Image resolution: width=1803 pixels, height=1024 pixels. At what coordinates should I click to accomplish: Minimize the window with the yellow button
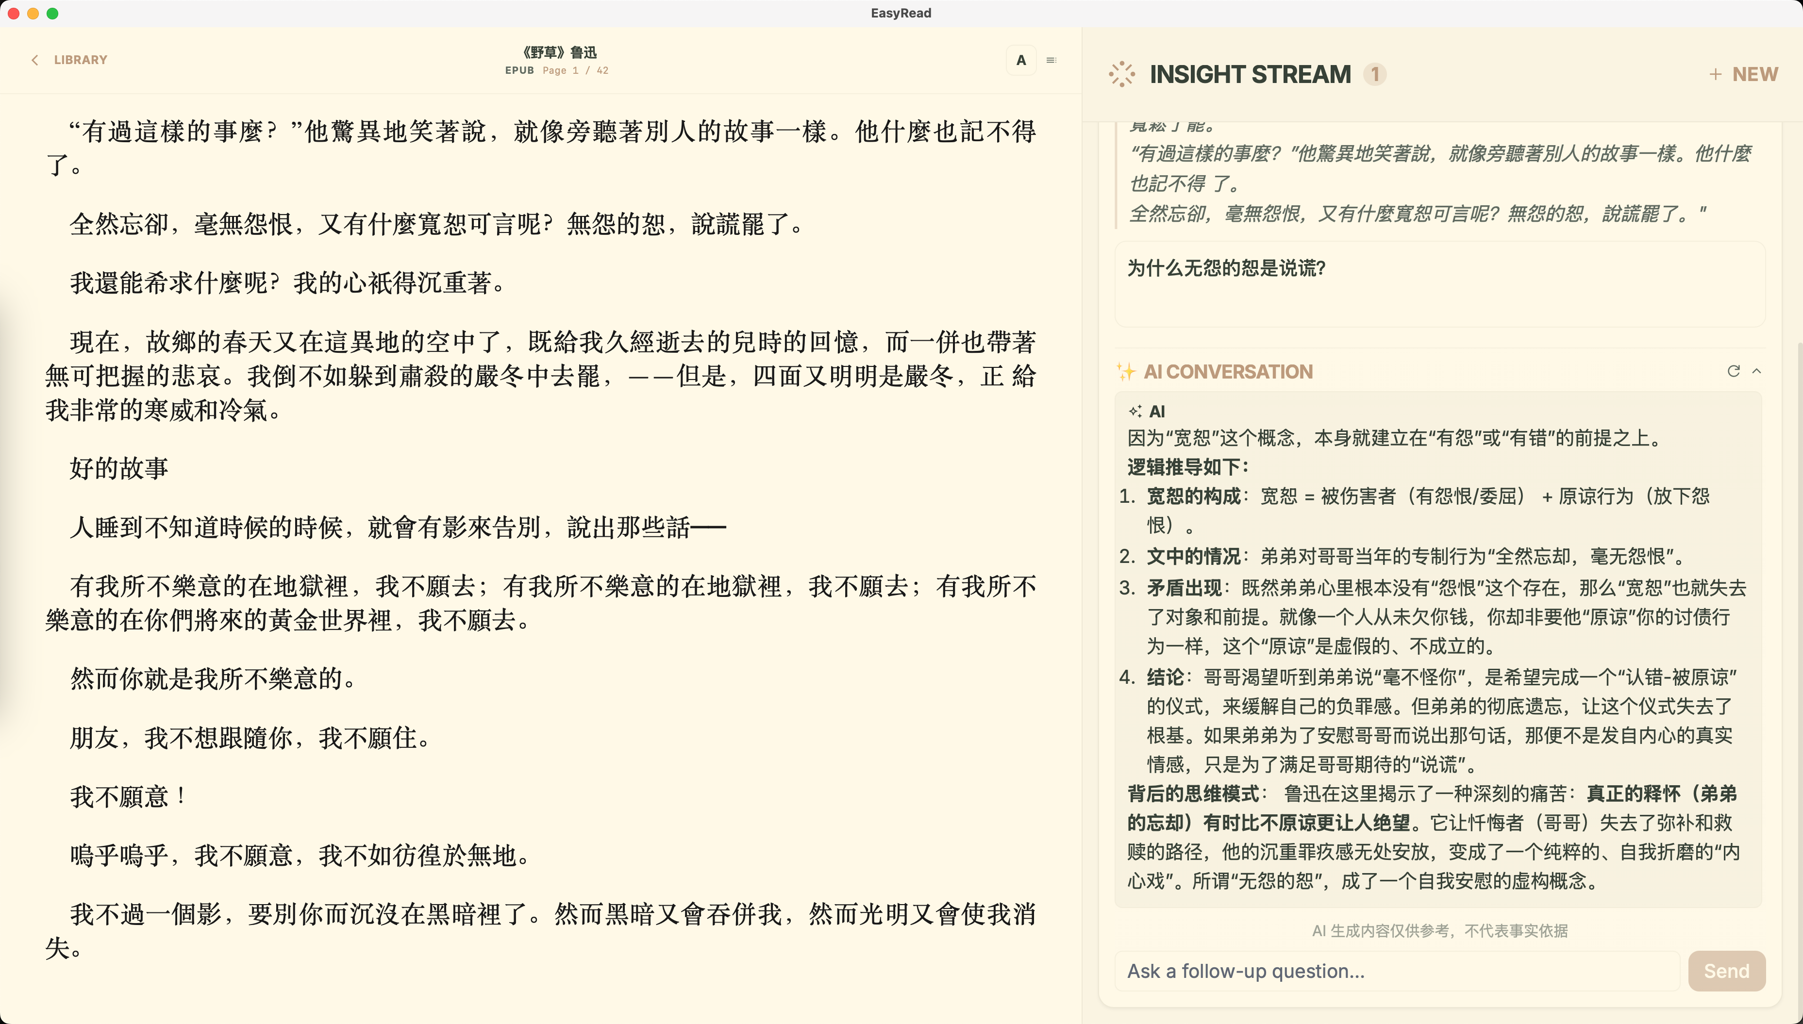point(33,14)
